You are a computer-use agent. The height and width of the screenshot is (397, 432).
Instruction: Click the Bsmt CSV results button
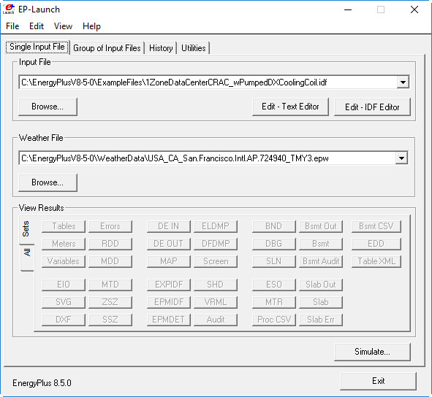click(376, 226)
